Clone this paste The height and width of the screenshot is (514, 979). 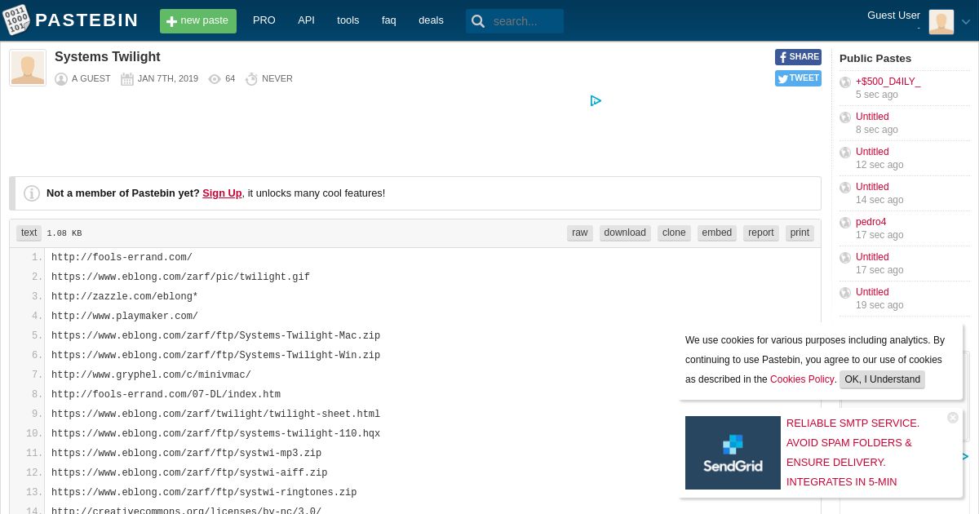674,233
